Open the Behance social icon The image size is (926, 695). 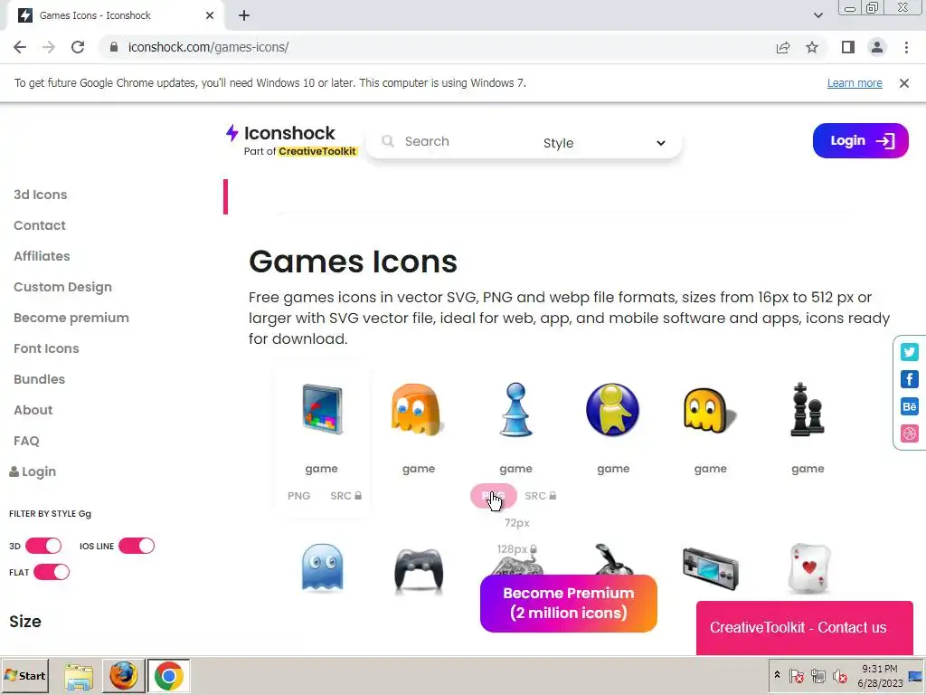pyautogui.click(x=910, y=406)
